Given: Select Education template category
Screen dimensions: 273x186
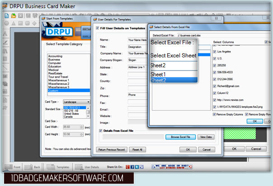Looking at the screenshot, I should coord(55,66).
